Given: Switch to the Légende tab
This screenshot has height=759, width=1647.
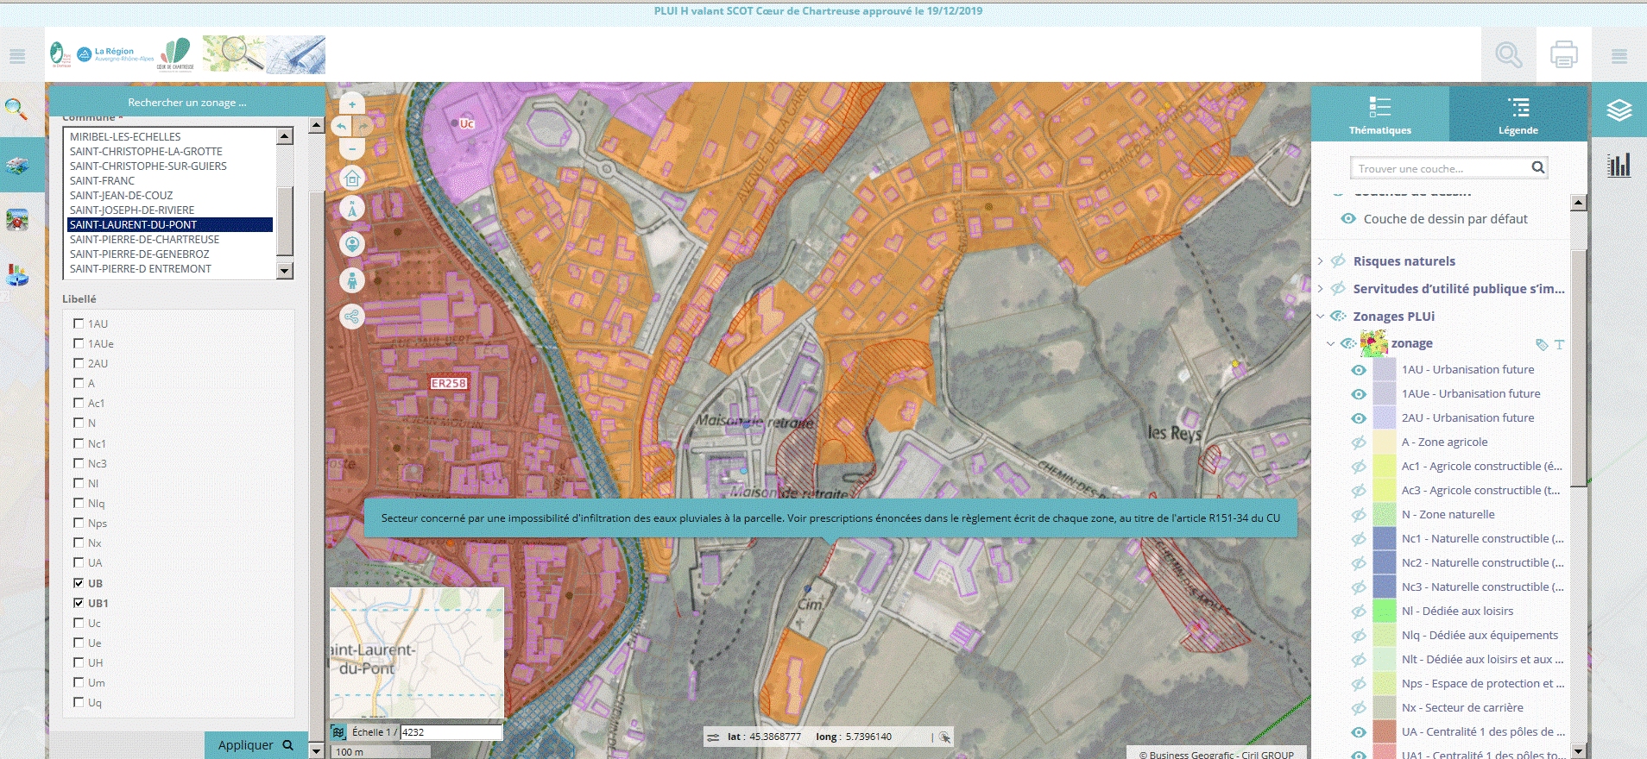Looking at the screenshot, I should (1518, 115).
